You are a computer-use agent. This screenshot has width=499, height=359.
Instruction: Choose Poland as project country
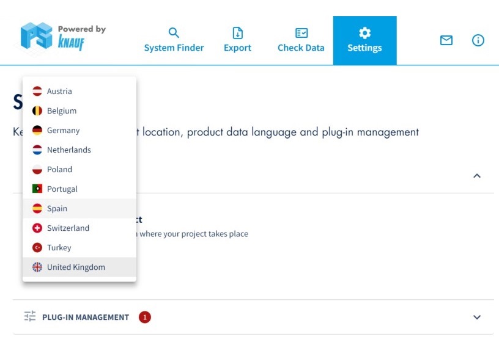pyautogui.click(x=59, y=170)
